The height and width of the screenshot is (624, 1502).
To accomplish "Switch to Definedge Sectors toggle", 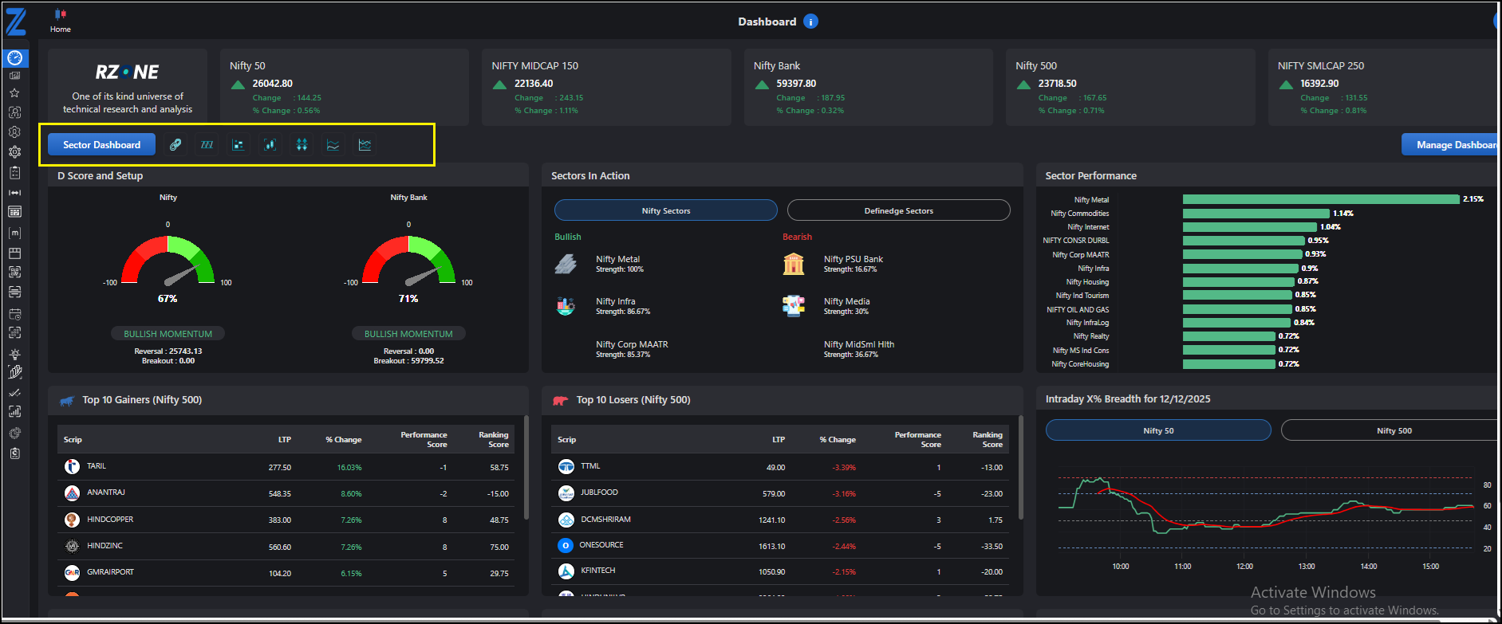I will (x=898, y=210).
